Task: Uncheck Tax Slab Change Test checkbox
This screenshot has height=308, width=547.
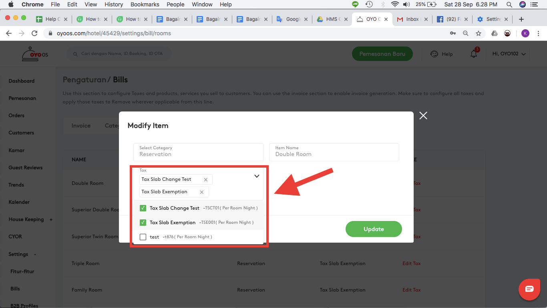Action: coord(143,208)
